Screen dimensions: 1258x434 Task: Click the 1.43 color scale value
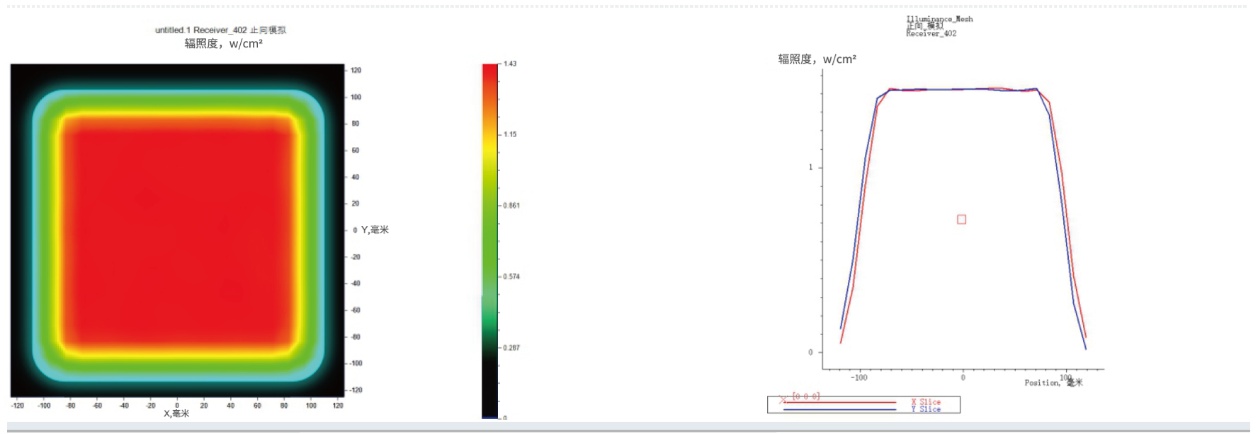coord(510,64)
